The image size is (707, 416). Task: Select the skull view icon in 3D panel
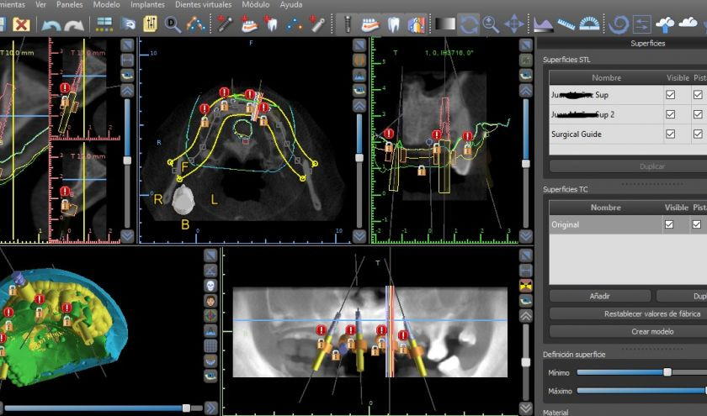[210, 285]
